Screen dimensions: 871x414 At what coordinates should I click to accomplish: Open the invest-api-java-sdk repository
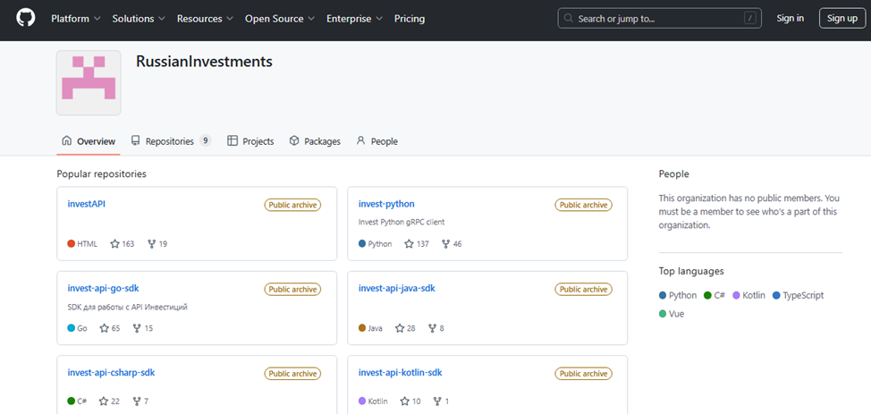[x=397, y=289]
